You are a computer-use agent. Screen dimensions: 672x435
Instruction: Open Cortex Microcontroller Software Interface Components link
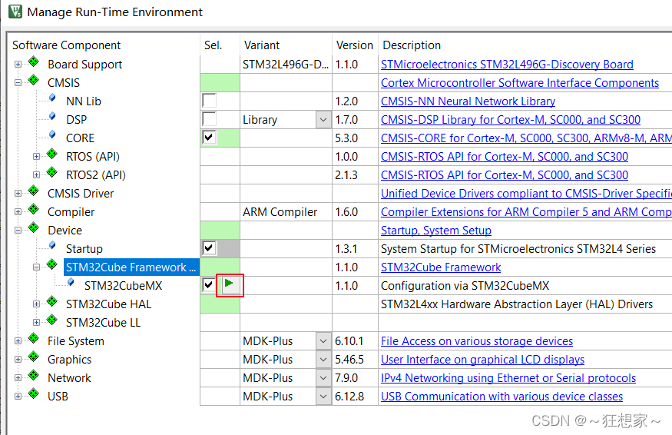(520, 83)
